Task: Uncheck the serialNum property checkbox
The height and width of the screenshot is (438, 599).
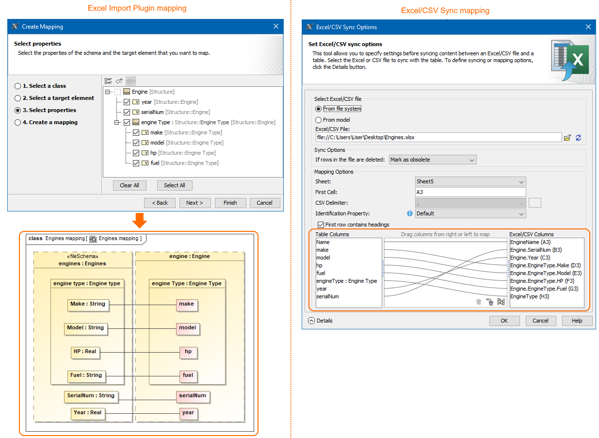Action: 127,112
